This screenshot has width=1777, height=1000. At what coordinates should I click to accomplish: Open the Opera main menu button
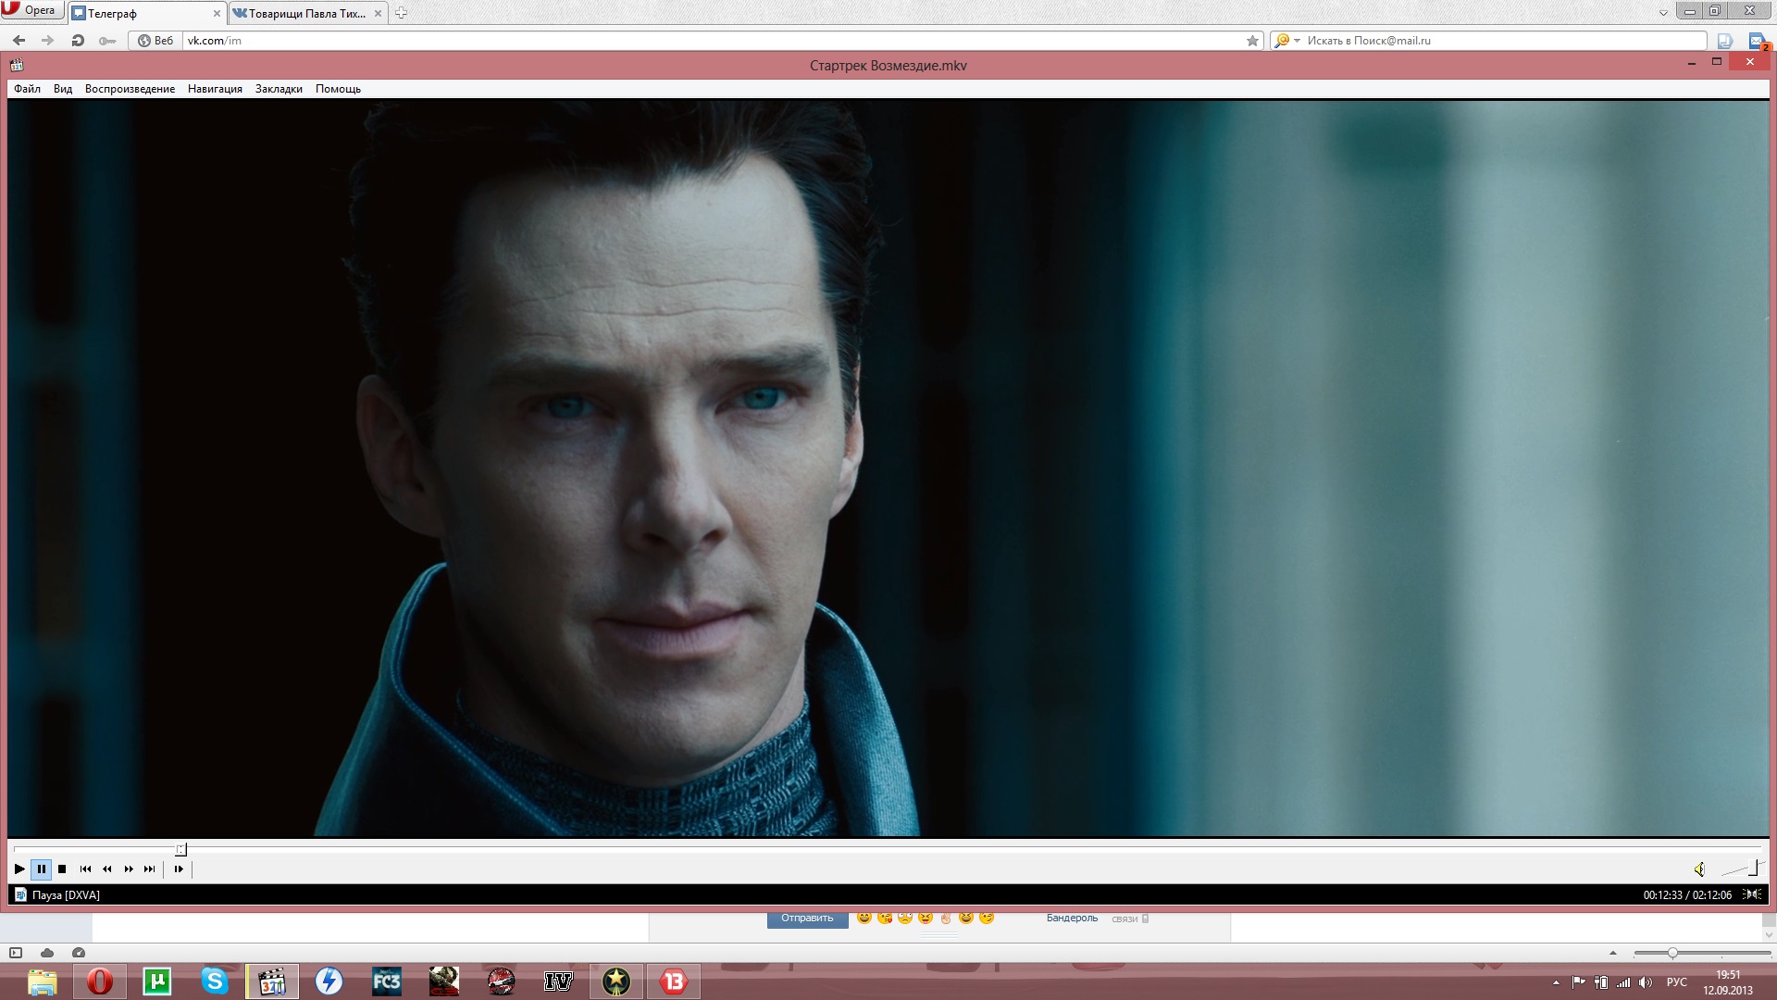[31, 11]
